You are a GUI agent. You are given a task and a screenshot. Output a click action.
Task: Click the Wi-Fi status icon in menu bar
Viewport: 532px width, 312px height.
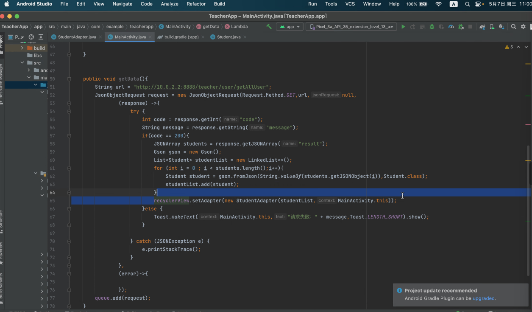point(438,4)
